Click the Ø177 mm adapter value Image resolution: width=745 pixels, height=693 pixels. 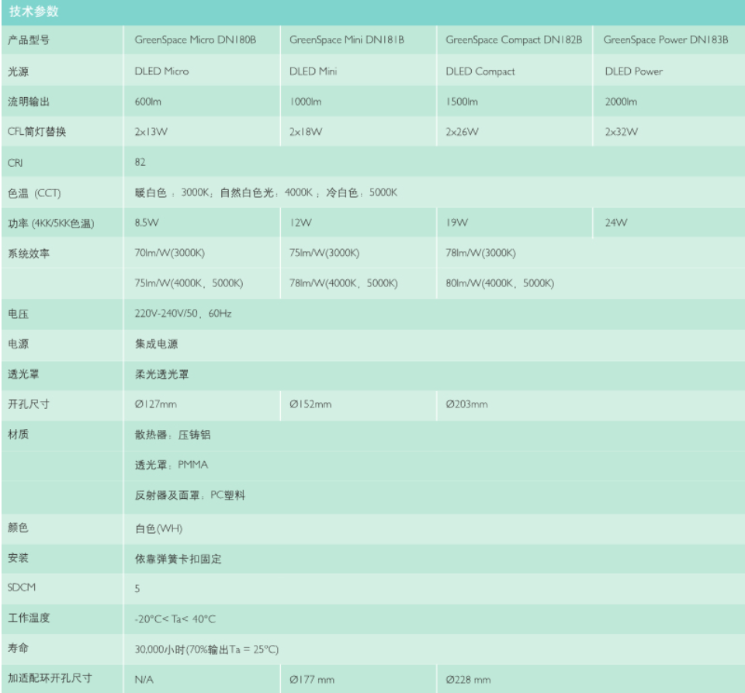coord(312,680)
